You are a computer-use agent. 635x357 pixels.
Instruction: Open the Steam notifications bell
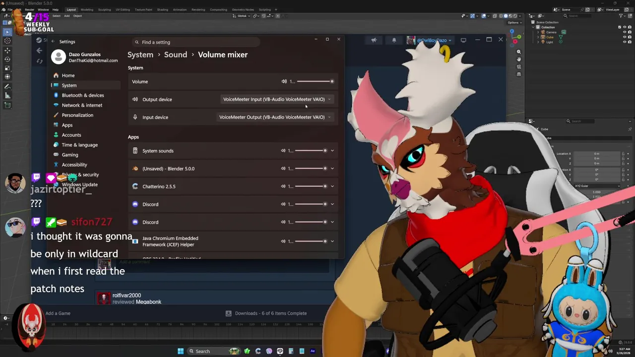394,40
